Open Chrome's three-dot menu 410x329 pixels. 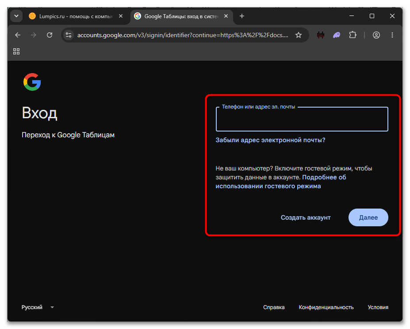pyautogui.click(x=392, y=35)
